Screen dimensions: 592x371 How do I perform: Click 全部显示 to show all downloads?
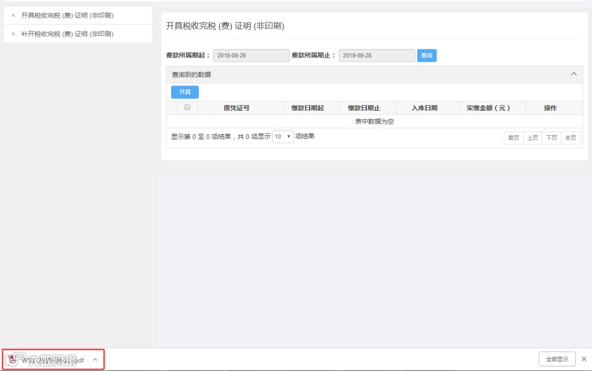coord(557,359)
